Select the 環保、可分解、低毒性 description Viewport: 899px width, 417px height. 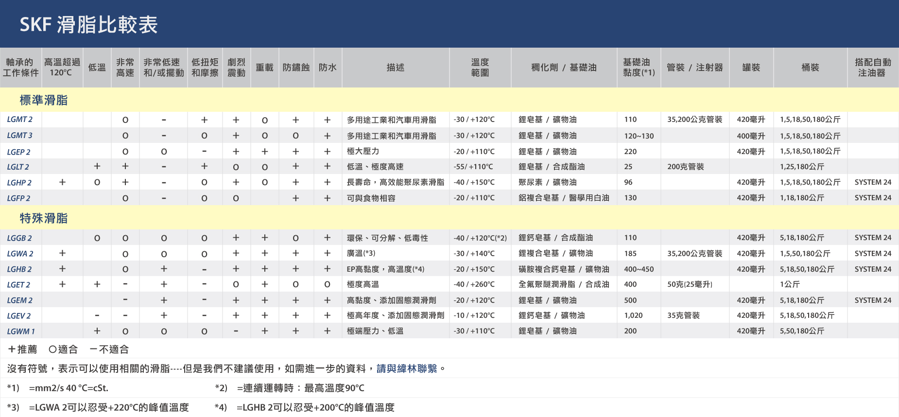[387, 238]
